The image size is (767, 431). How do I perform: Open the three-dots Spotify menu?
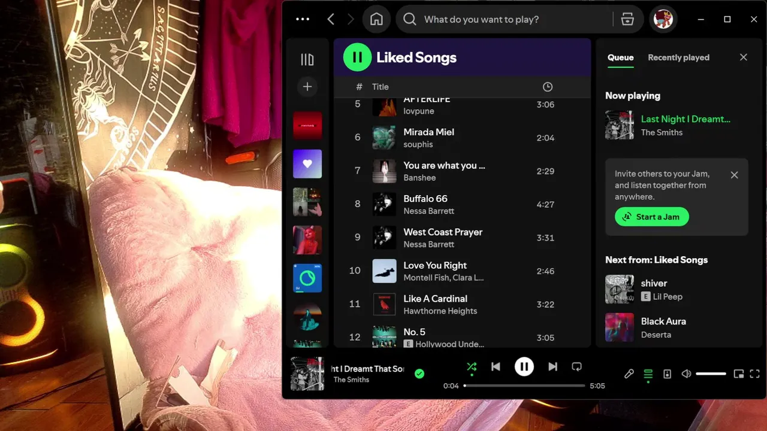click(x=303, y=19)
